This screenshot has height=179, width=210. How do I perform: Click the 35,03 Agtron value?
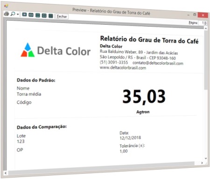pos(144,97)
